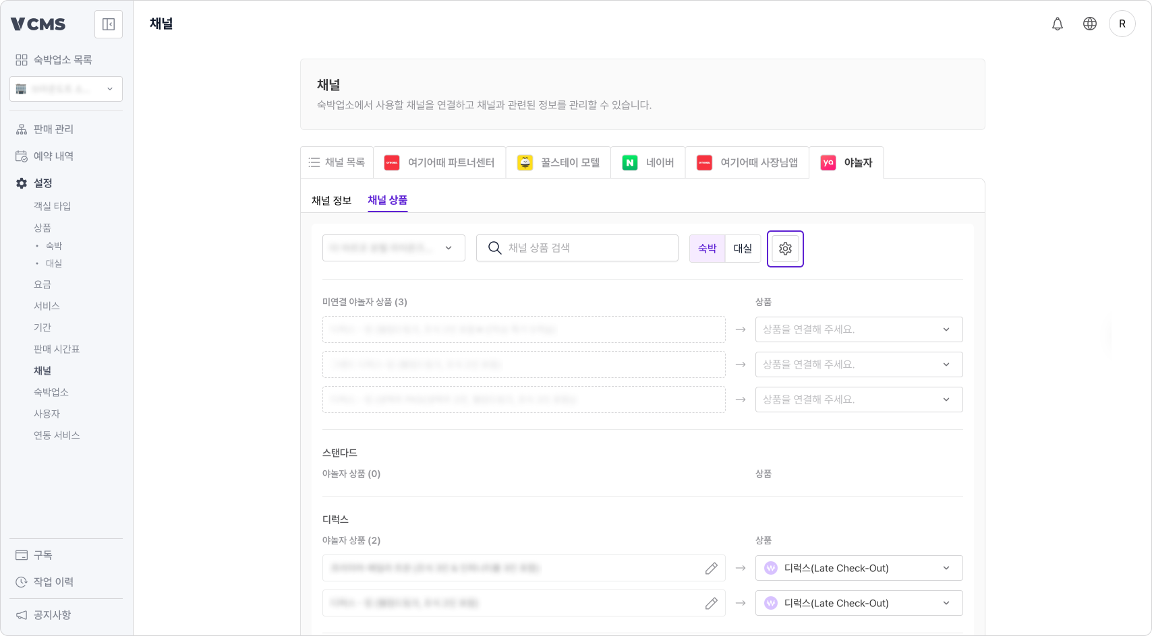The image size is (1152, 636).
Task: Edit the second 디럭스 product using its pencil icon
Action: 711,603
